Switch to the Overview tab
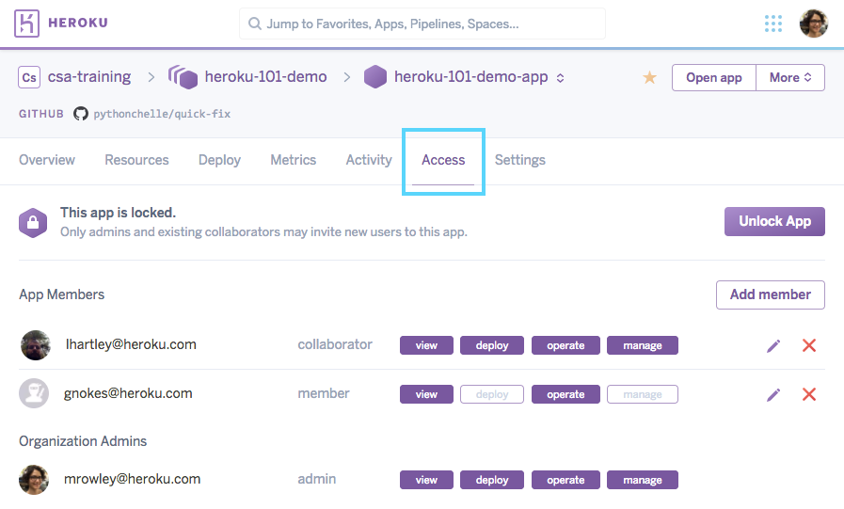The width and height of the screenshot is (844, 509). (x=47, y=160)
